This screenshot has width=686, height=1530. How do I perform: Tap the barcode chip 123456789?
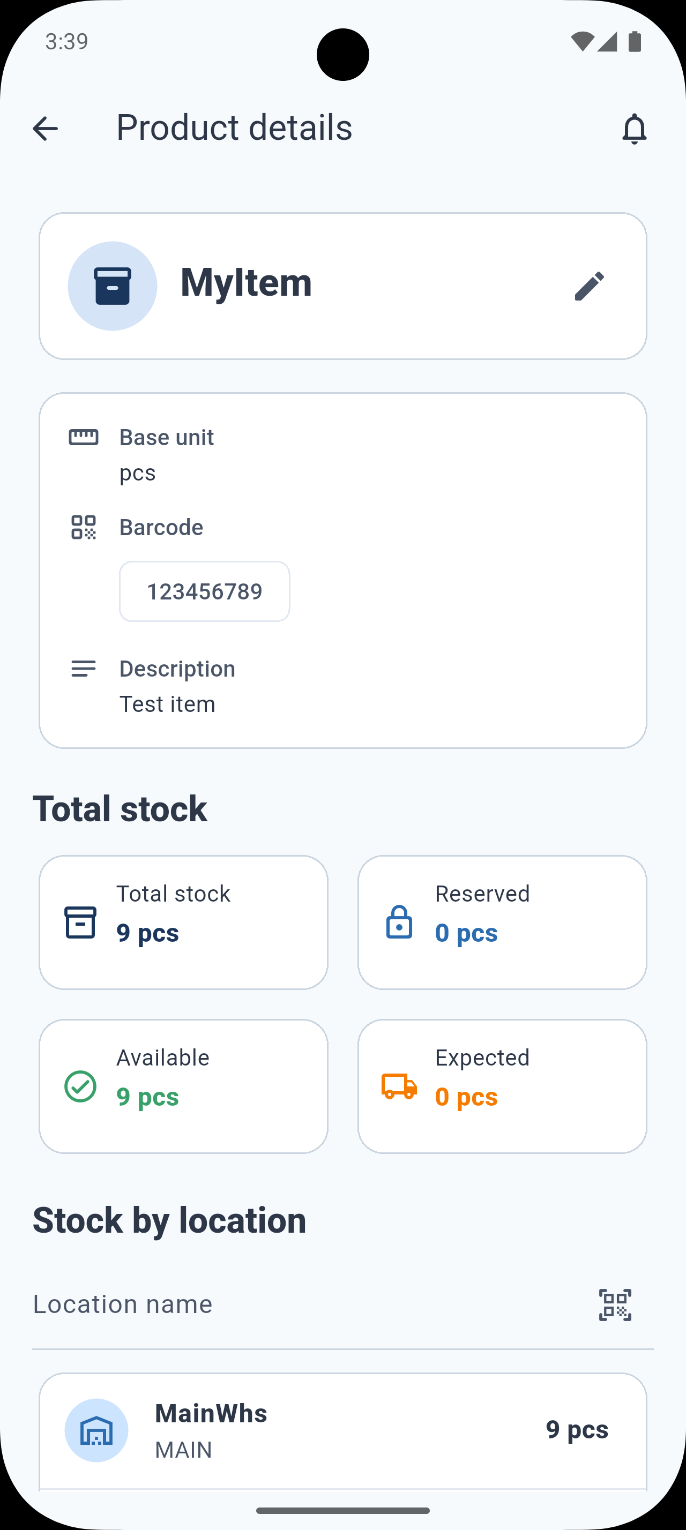pyautogui.click(x=205, y=591)
